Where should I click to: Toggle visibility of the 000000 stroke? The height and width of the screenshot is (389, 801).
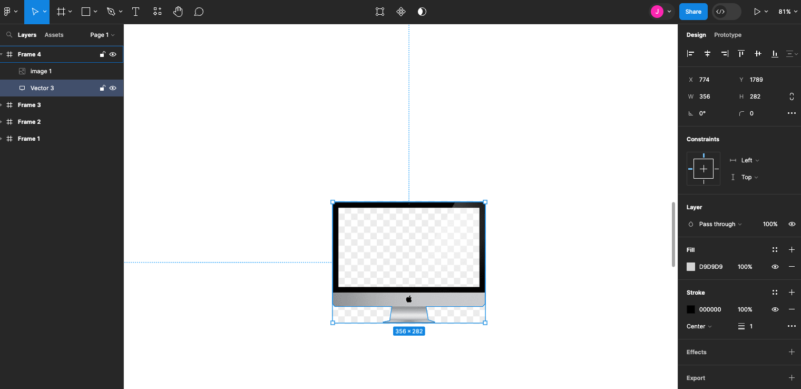[775, 309]
